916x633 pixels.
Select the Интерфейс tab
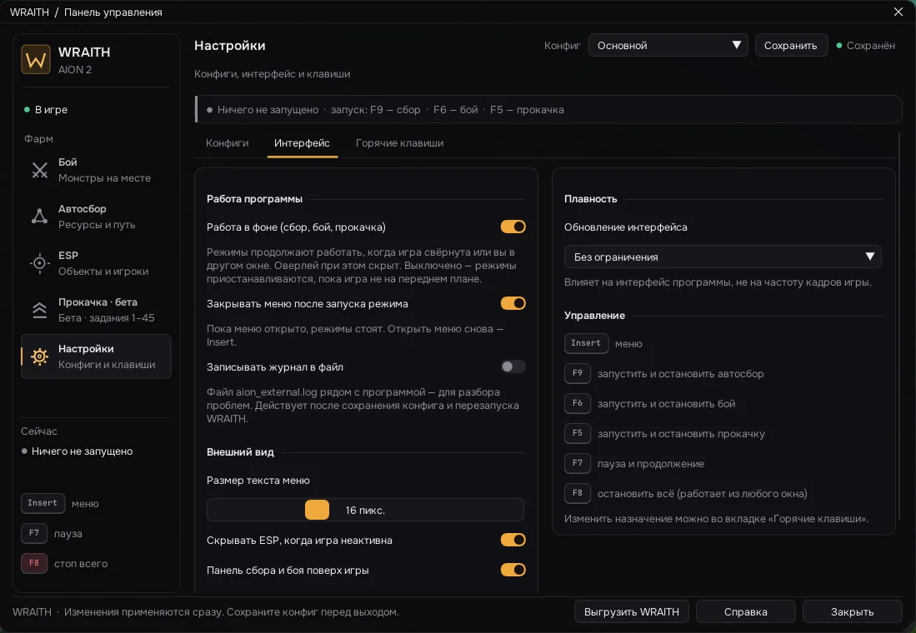click(302, 143)
